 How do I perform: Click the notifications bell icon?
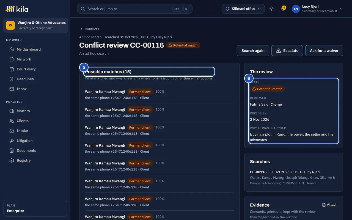pos(283,9)
